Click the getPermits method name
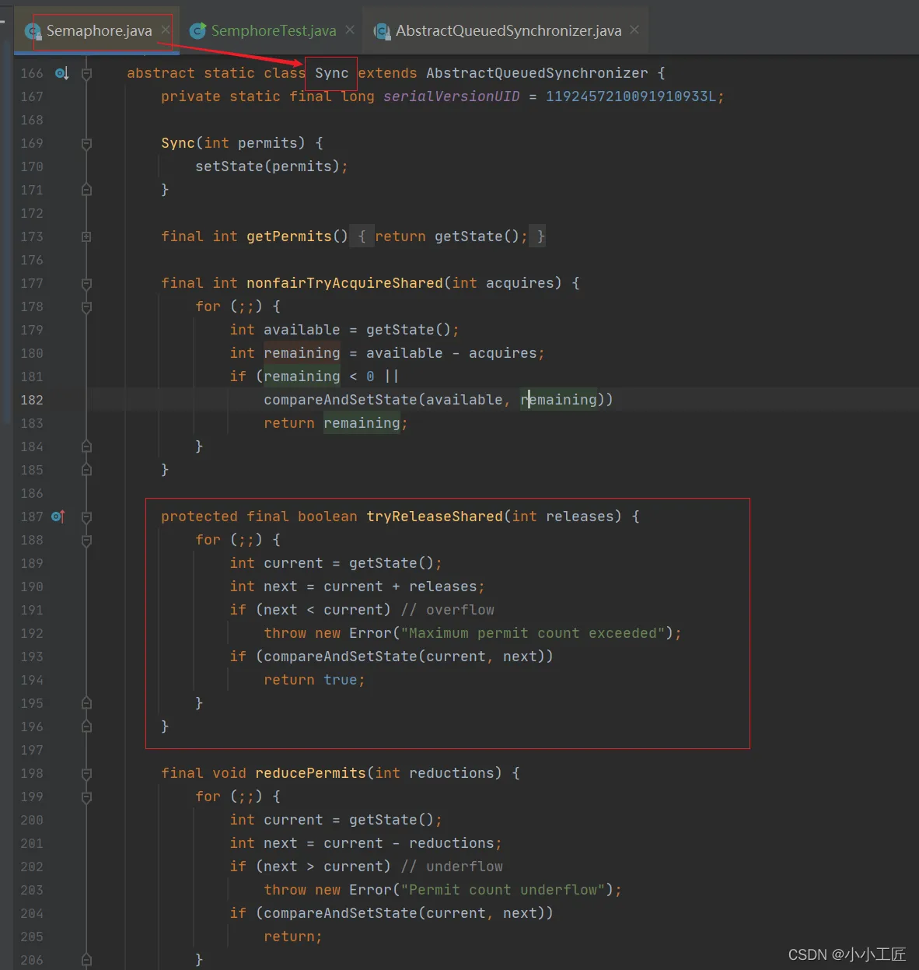This screenshot has width=919, height=970. (x=289, y=236)
